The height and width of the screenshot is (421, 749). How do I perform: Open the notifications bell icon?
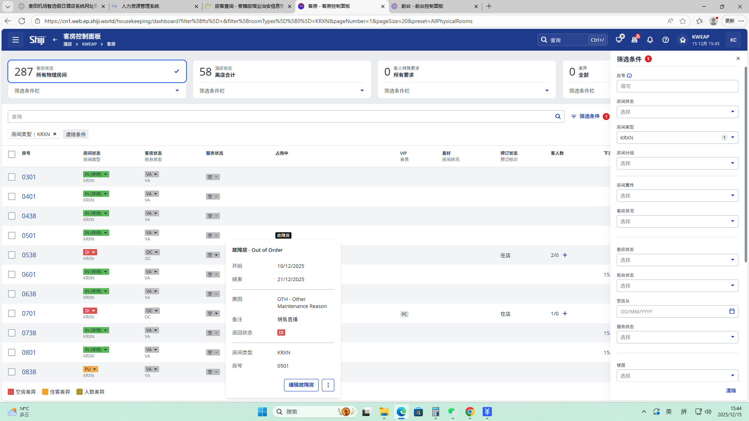pos(650,40)
